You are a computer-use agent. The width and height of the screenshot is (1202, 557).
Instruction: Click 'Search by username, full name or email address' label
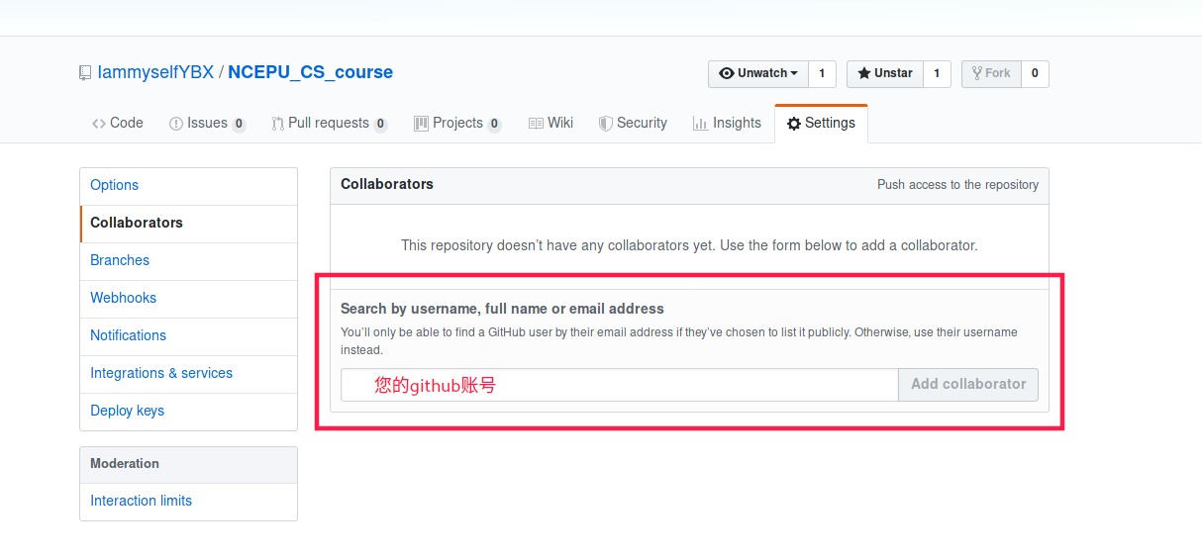502,310
